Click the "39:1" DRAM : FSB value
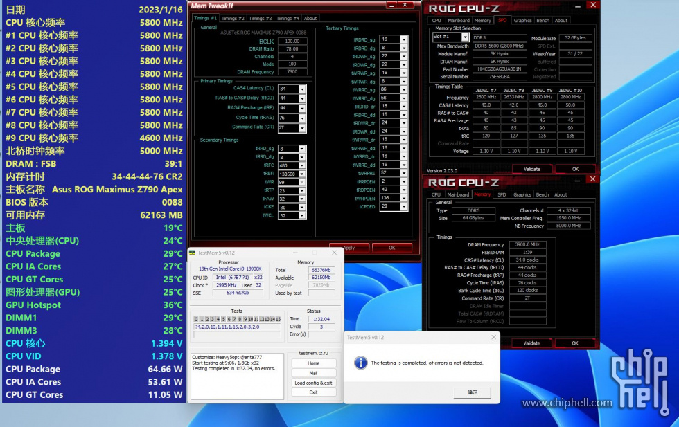This screenshot has width=679, height=427. 174,163
